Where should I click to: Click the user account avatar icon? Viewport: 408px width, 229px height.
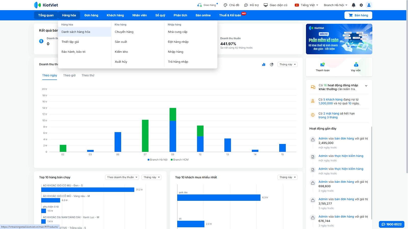point(369,5)
